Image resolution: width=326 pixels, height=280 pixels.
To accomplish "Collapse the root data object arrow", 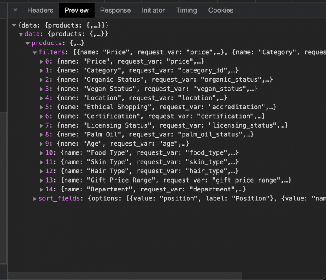I will click(x=14, y=25).
